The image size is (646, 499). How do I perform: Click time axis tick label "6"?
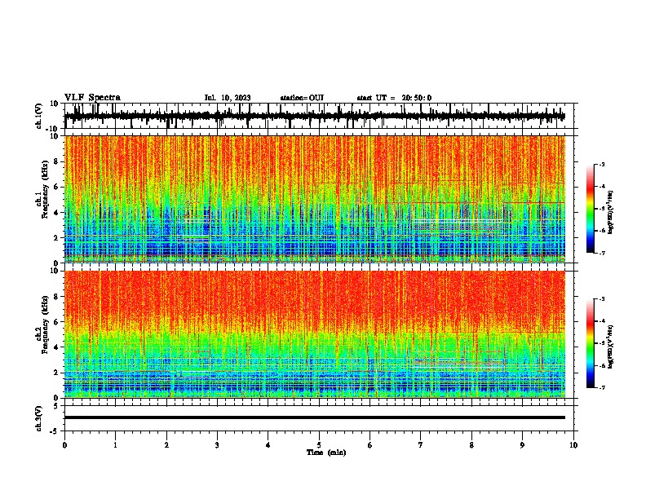pyautogui.click(x=370, y=445)
